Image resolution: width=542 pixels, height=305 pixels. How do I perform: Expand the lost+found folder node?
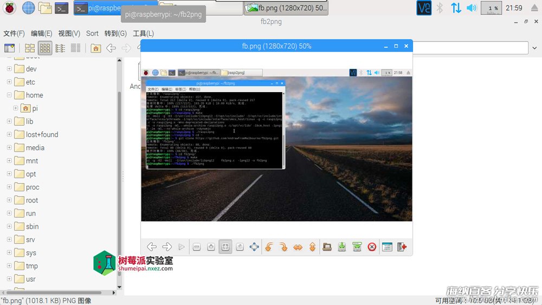point(9,134)
